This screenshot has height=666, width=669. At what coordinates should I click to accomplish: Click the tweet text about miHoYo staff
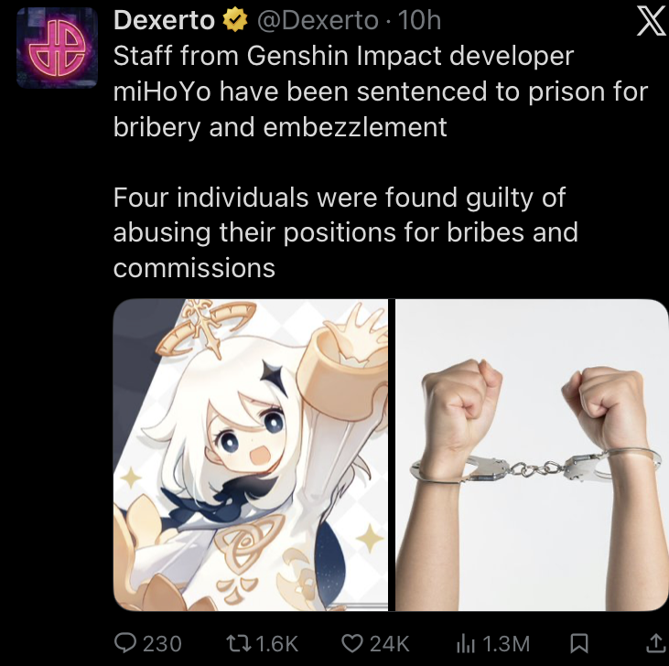click(x=381, y=91)
